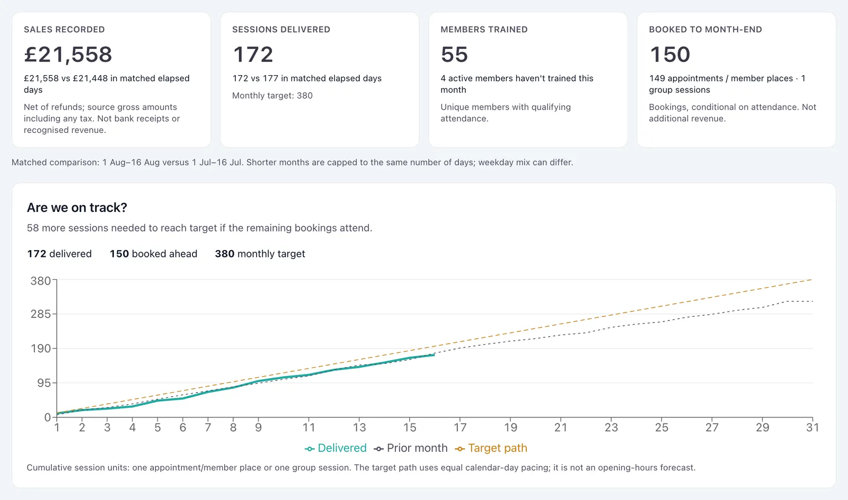Toggle the Delivered series in chart legend
This screenshot has height=500, width=848.
(335, 448)
